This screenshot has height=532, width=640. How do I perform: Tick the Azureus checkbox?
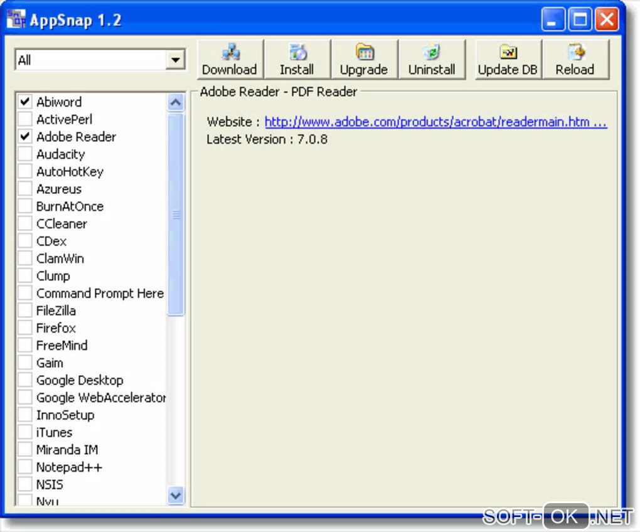tap(25, 189)
